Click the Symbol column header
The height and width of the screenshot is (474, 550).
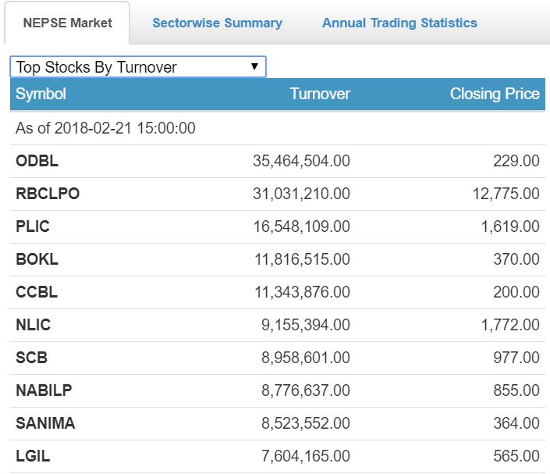pos(41,94)
